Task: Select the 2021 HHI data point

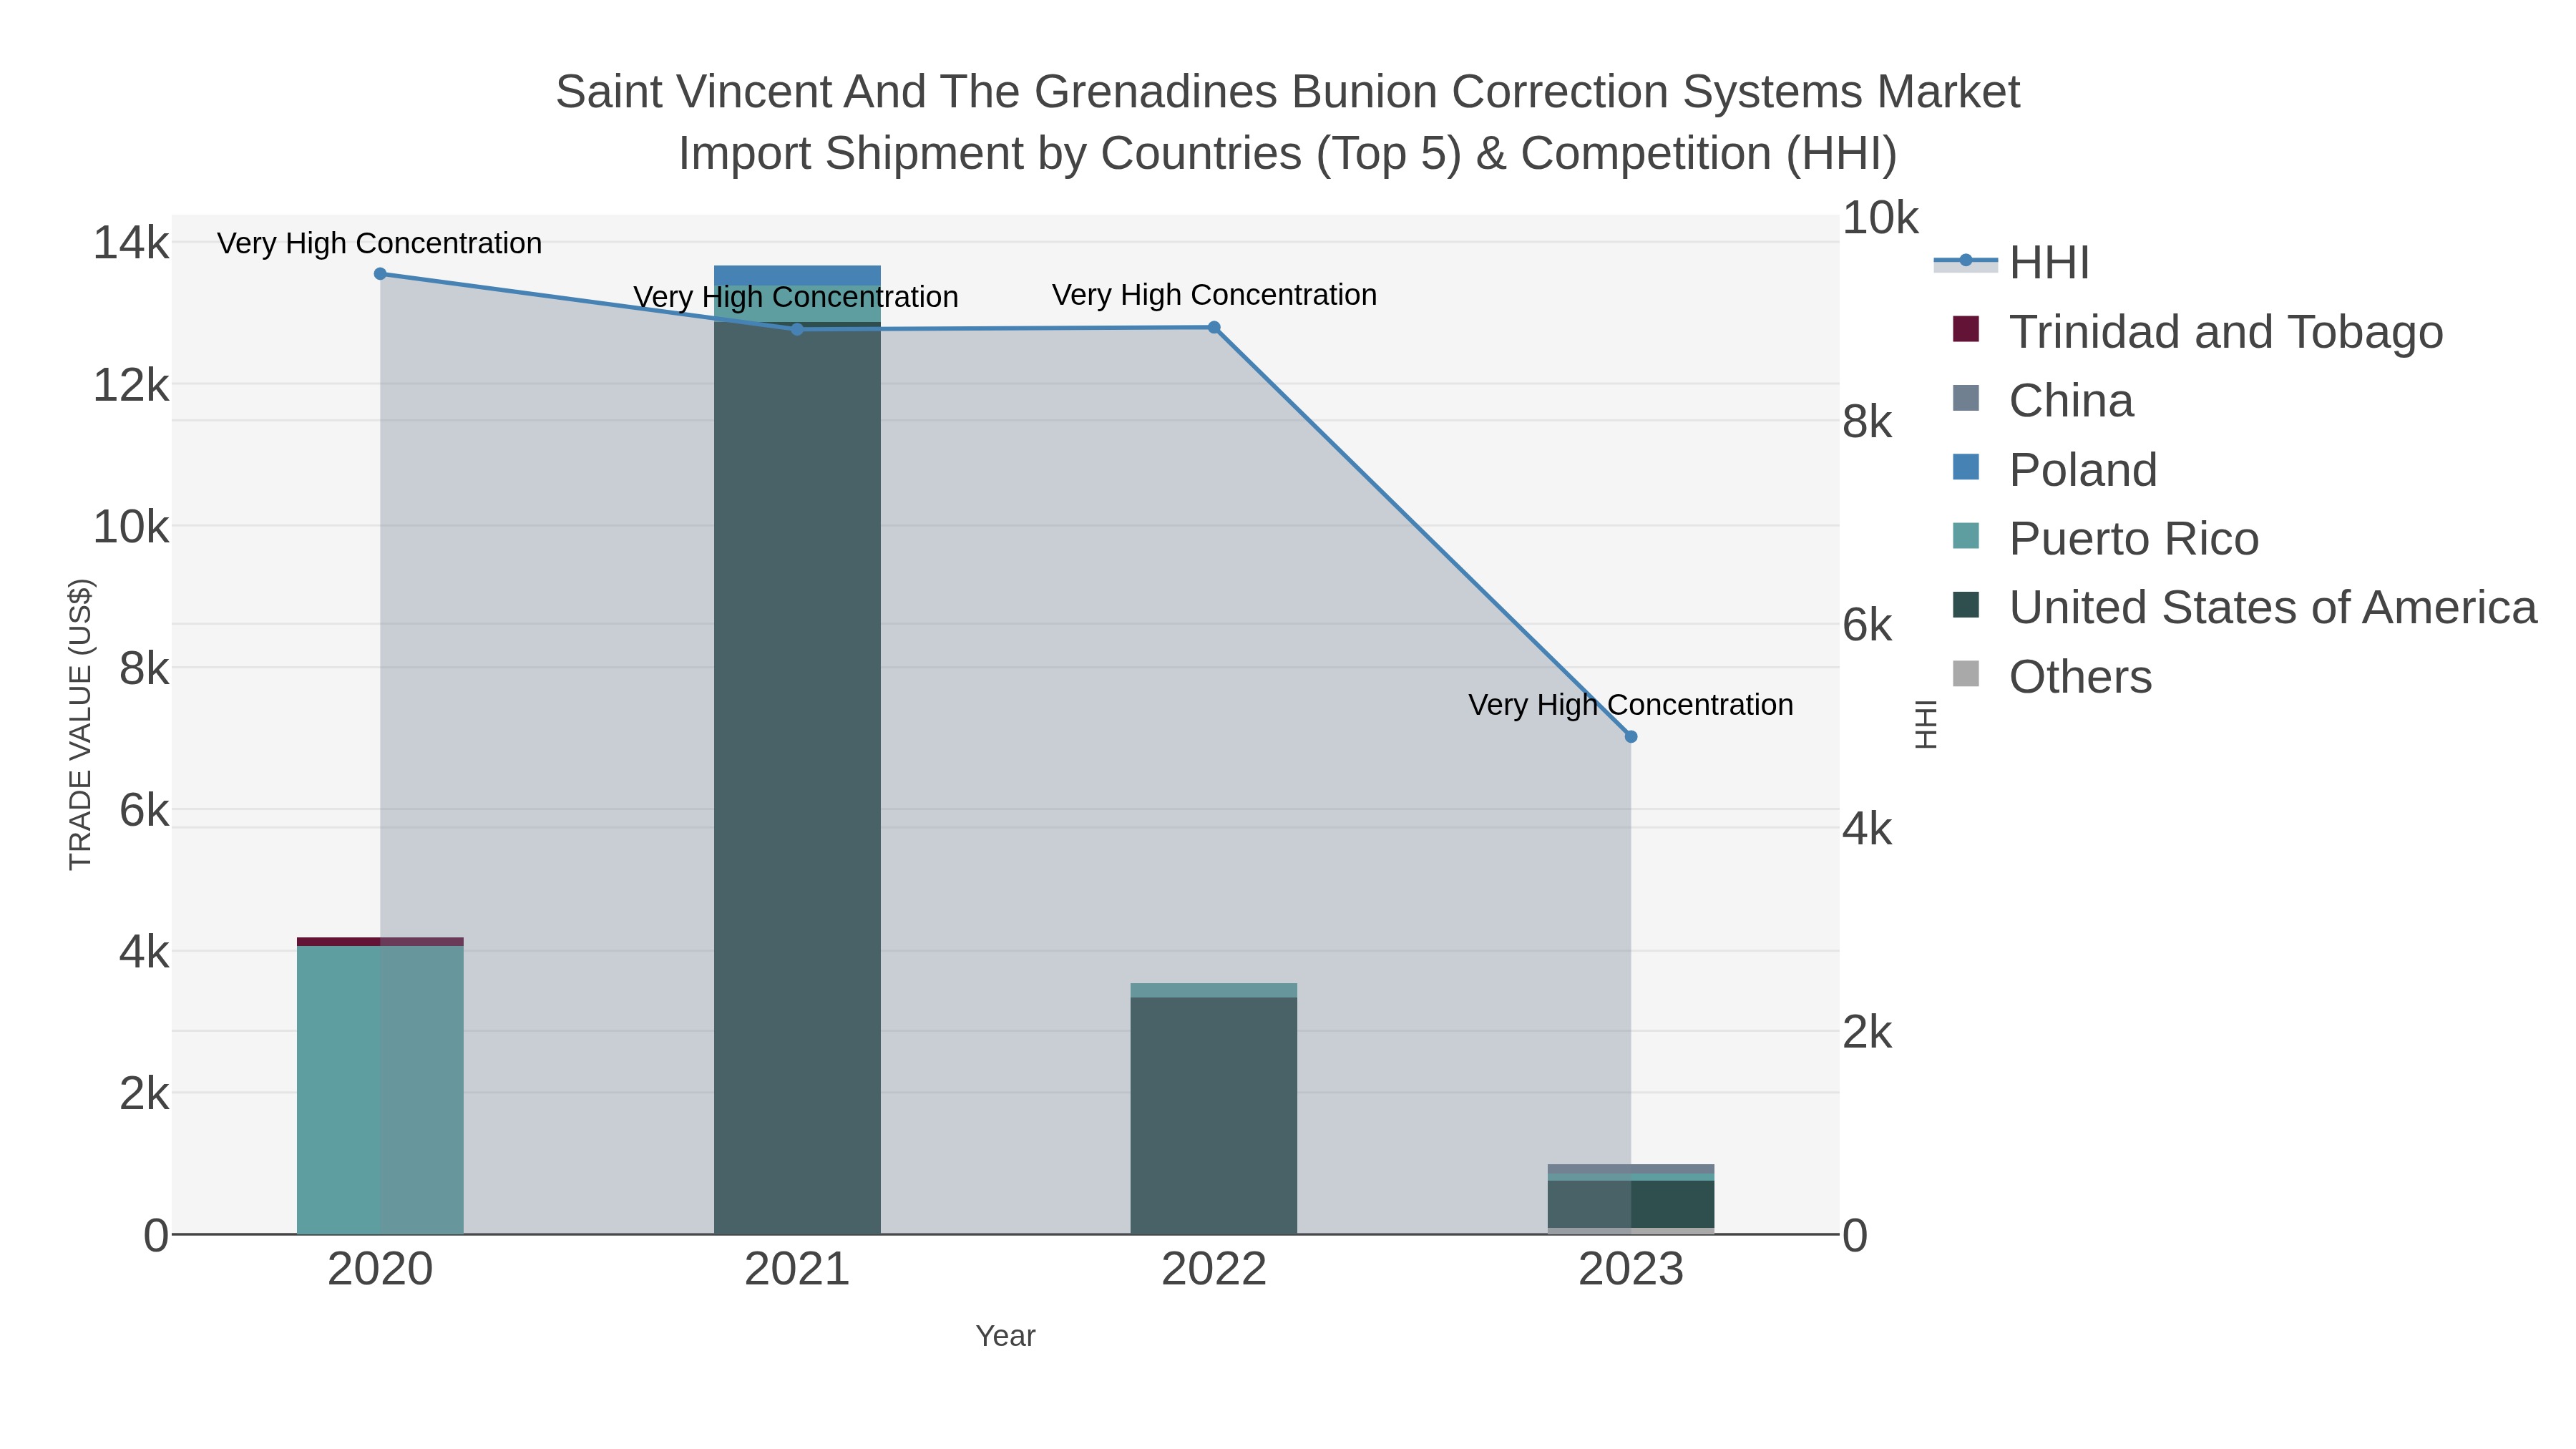Action: pyautogui.click(x=797, y=330)
